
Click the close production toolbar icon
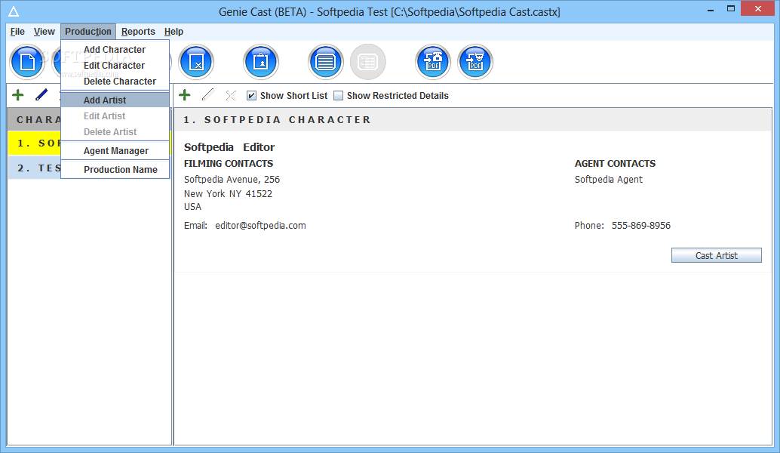(196, 62)
